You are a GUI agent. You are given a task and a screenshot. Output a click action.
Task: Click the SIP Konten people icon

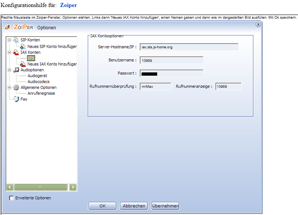click(x=16, y=39)
